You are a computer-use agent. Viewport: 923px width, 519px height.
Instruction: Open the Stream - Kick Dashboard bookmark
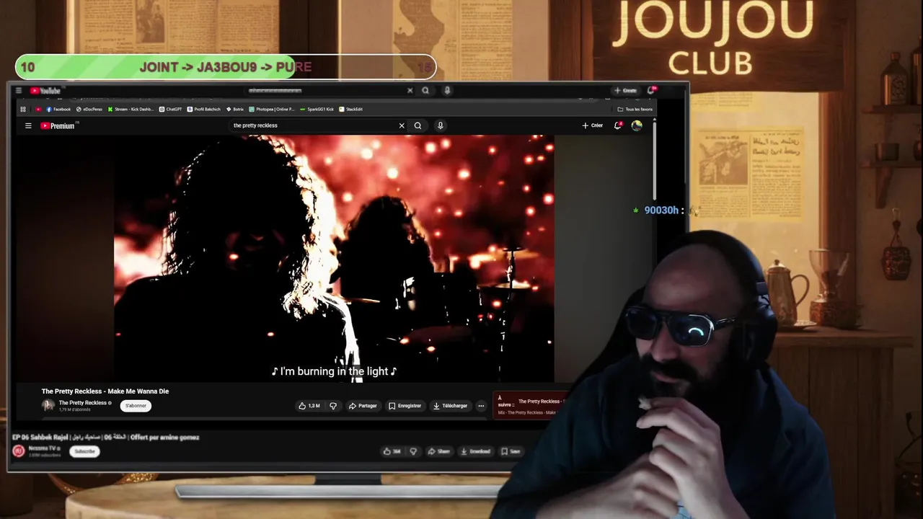pos(131,110)
